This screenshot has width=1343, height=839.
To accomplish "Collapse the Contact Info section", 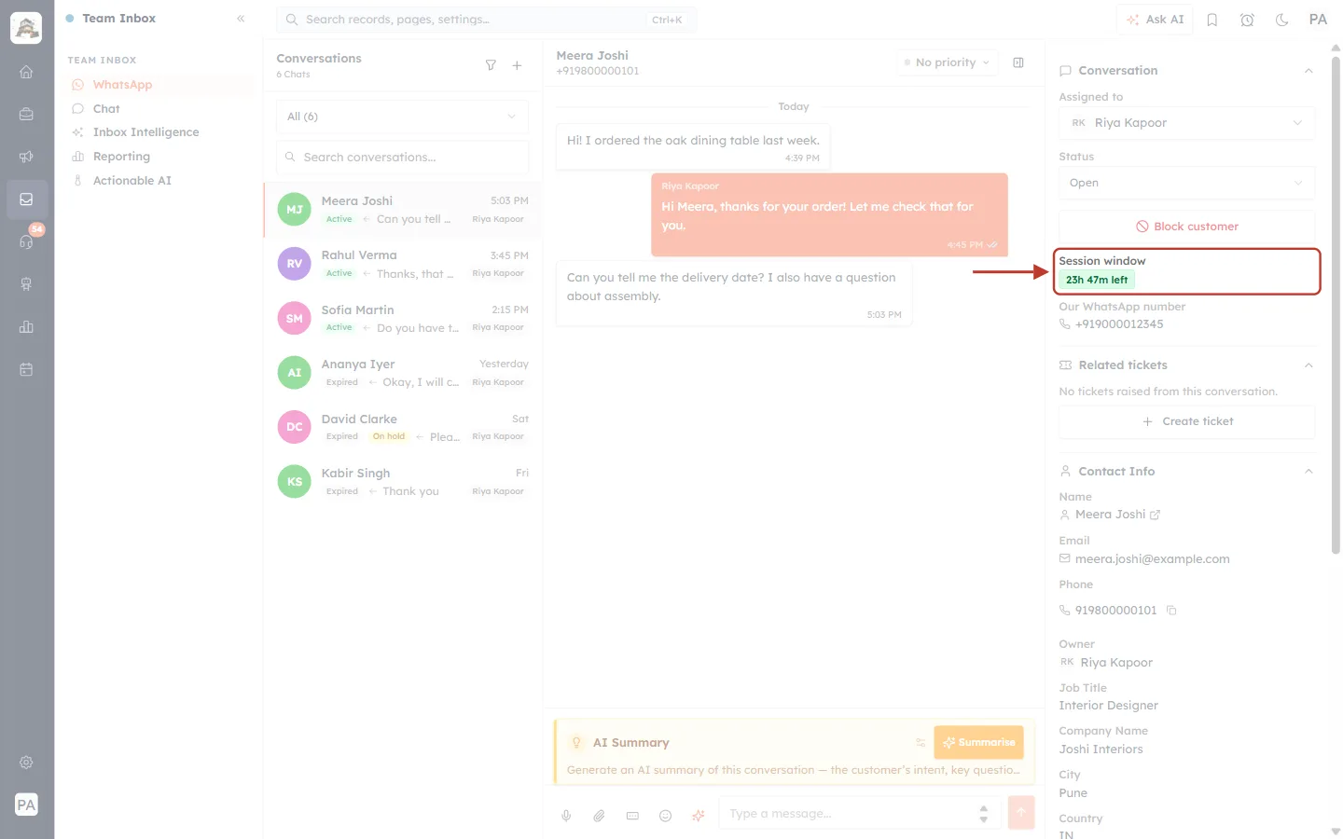I will point(1308,472).
